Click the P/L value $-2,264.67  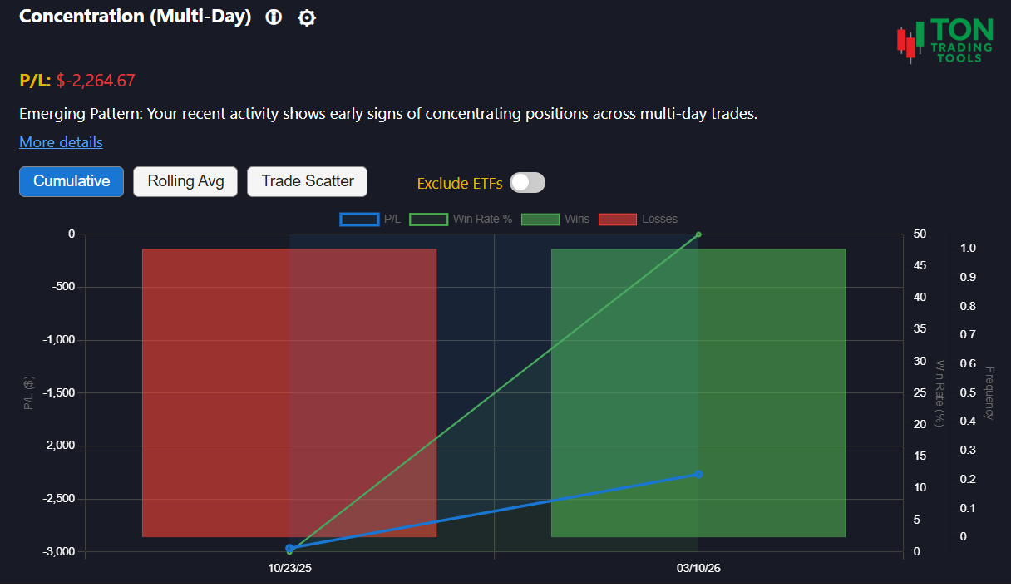(x=96, y=81)
